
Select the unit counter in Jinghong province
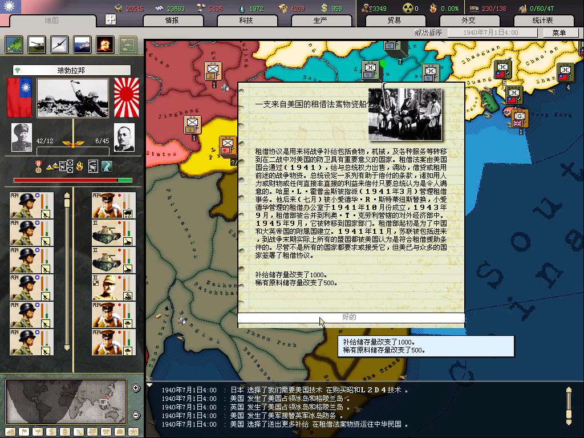click(x=193, y=125)
